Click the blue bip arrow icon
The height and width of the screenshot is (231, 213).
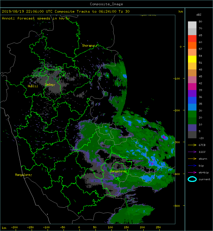pos(192,166)
